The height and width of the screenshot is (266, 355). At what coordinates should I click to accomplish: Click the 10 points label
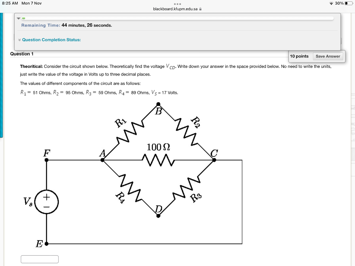(300, 56)
